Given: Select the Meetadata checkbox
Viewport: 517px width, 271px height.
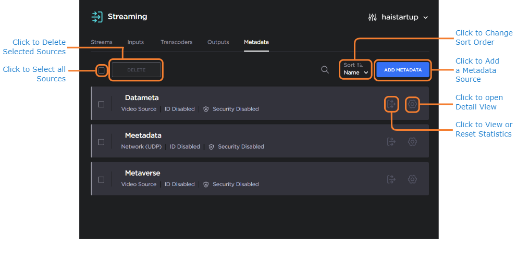Looking at the screenshot, I should (101, 142).
